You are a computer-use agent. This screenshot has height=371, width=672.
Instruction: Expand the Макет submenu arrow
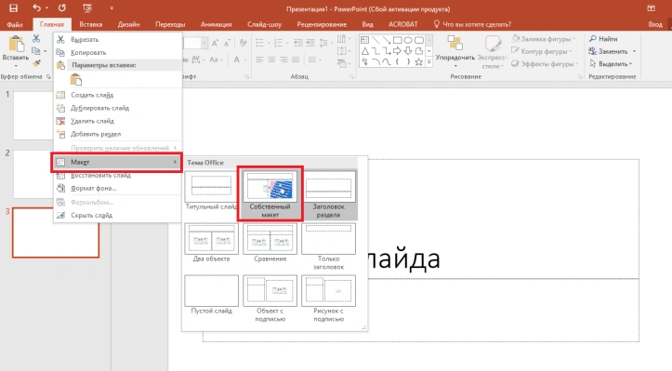[175, 162]
